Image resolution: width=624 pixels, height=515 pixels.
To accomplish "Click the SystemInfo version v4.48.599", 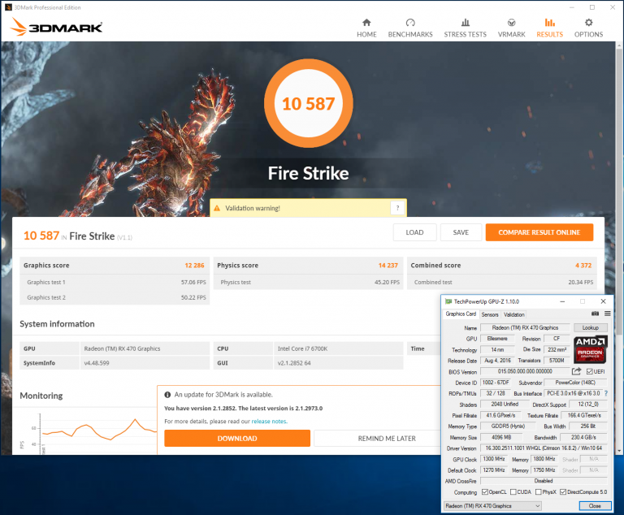I will [x=97, y=363].
